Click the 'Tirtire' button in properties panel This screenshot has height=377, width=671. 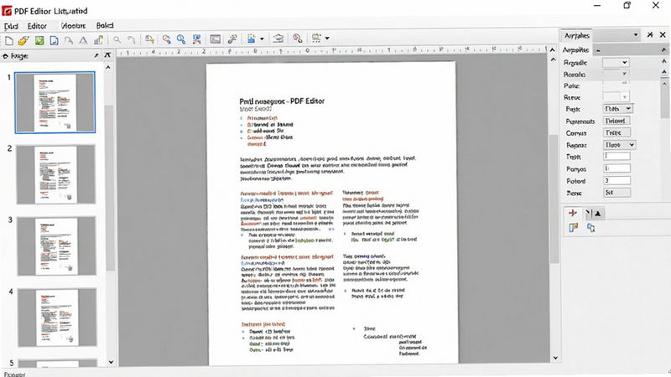click(616, 133)
